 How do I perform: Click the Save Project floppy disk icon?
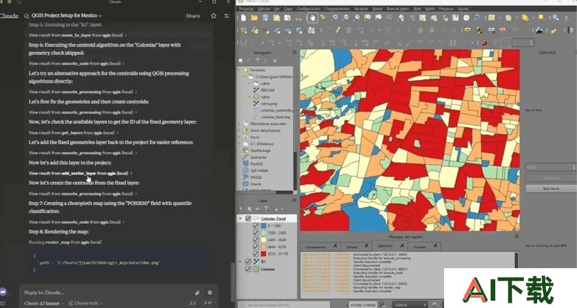(x=265, y=17)
